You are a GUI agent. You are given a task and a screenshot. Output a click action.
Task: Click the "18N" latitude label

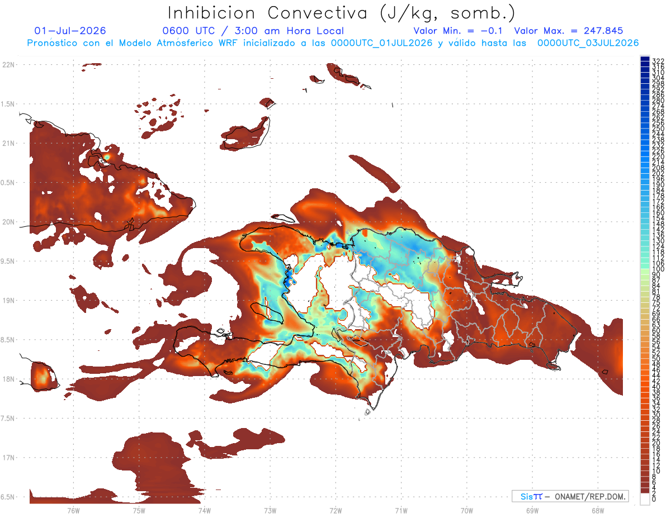pyautogui.click(x=8, y=379)
